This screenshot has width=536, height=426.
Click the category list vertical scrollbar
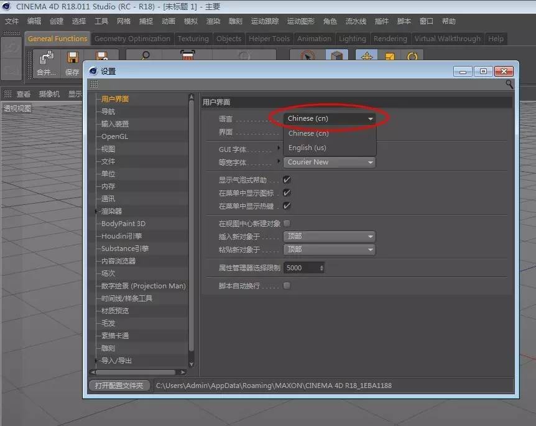pyautogui.click(x=191, y=226)
